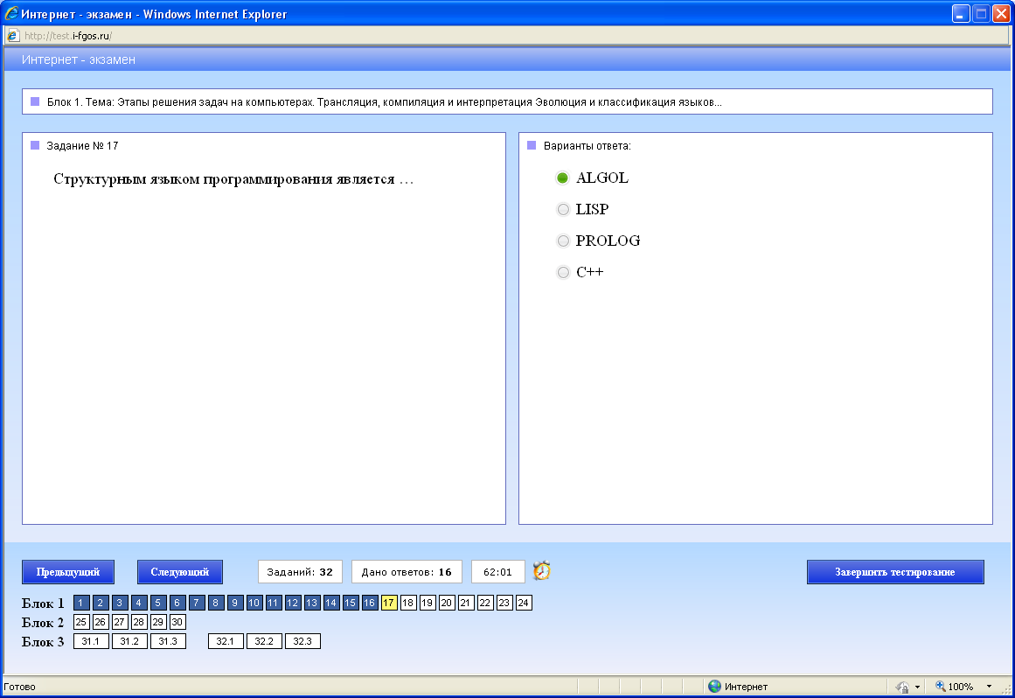
Task: Click the Internet Explorer logo in title bar
Action: coord(11,14)
